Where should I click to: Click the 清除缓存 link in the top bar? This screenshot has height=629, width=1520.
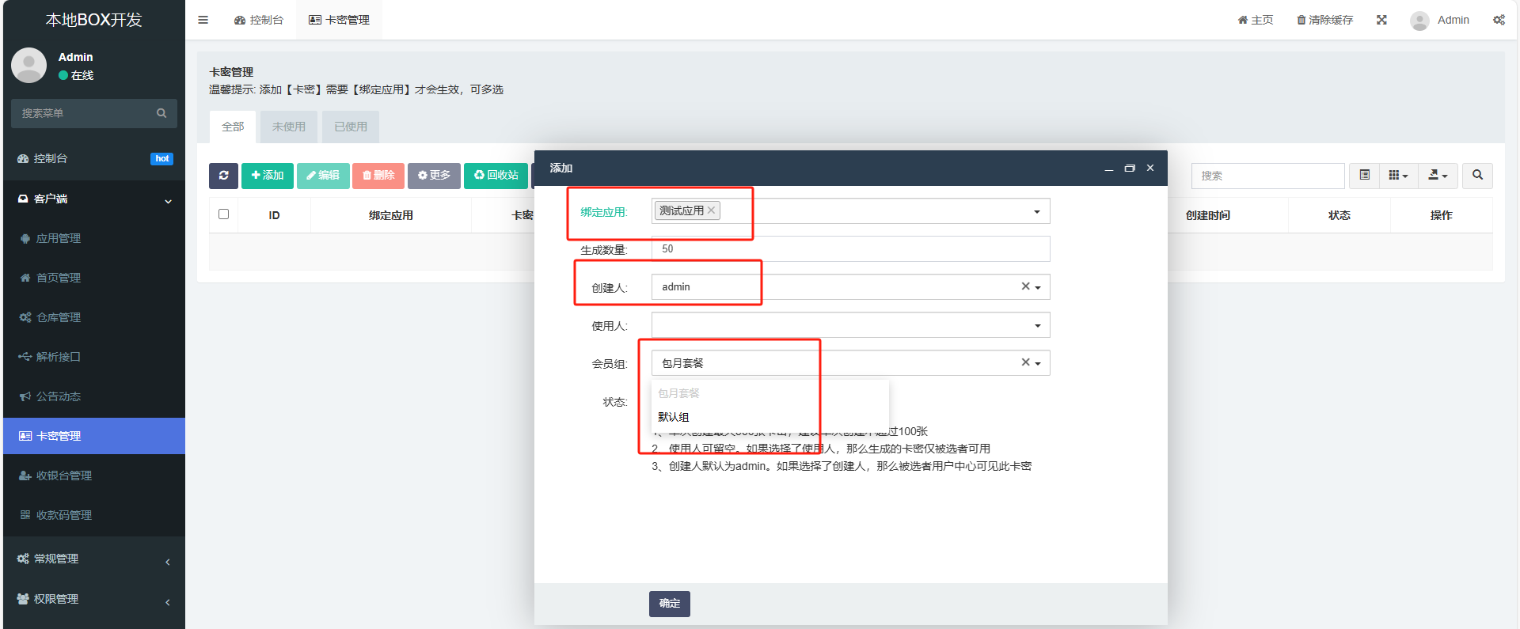point(1324,20)
